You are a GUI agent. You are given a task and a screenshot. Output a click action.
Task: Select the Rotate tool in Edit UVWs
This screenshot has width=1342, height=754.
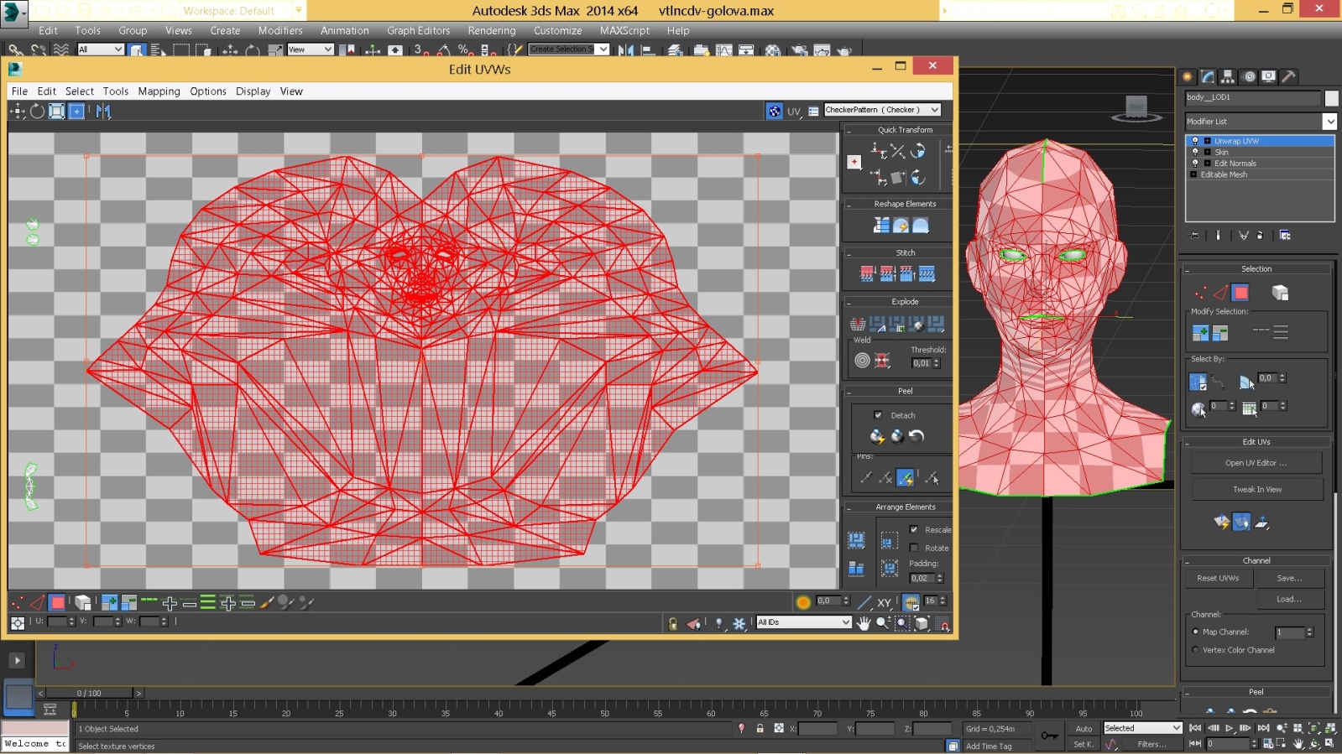(x=37, y=111)
